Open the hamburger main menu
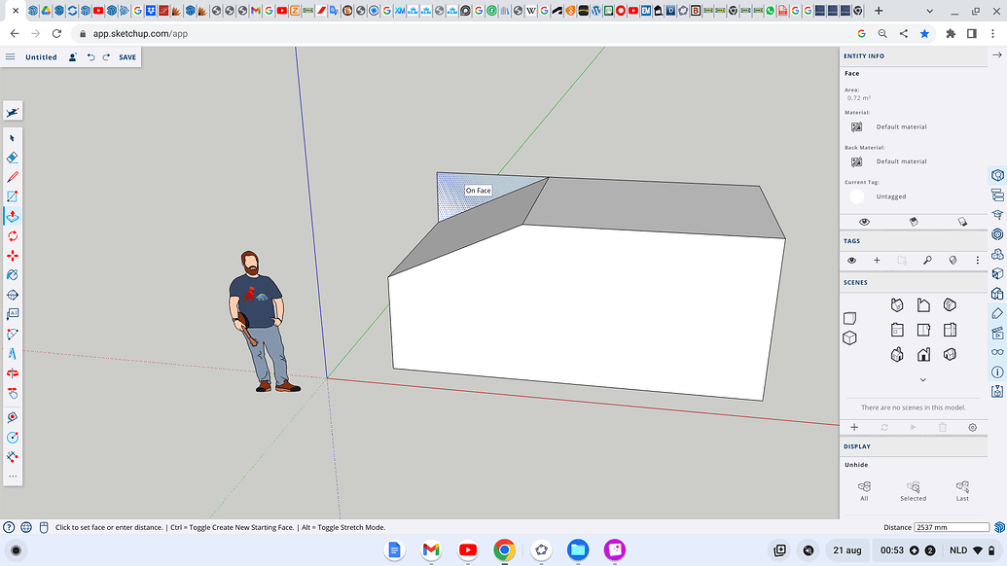1007x566 pixels. tap(10, 57)
